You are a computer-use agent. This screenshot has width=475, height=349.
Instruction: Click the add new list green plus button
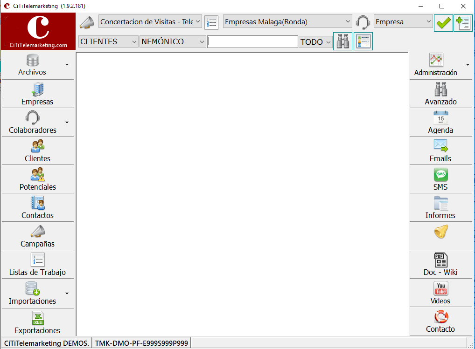[x=463, y=23]
